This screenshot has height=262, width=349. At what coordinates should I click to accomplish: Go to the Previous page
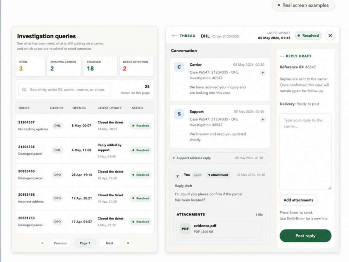pos(60,243)
